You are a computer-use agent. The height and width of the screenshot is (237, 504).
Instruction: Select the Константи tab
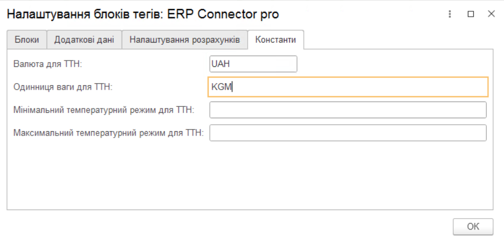[276, 40]
